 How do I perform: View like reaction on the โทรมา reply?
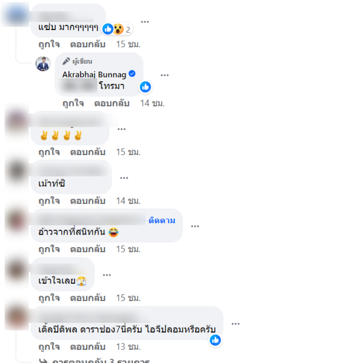click(x=145, y=87)
